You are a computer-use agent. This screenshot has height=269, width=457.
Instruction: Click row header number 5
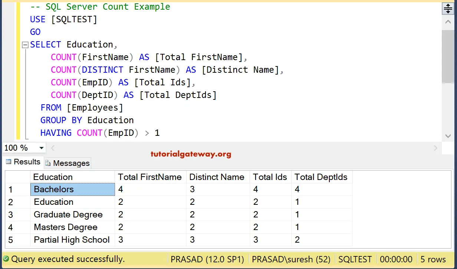tap(17, 240)
